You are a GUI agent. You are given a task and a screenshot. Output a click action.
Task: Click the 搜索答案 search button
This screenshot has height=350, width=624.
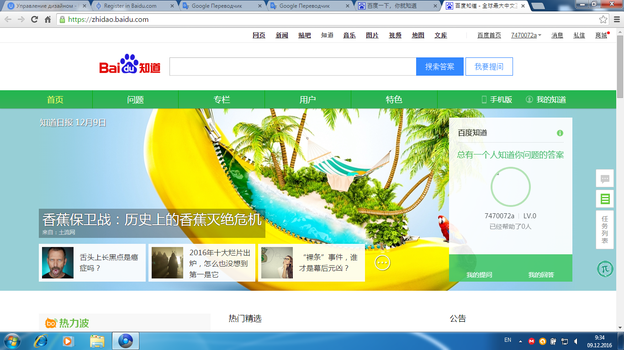point(439,67)
